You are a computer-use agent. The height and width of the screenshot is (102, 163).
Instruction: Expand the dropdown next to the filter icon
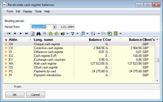pos(77,34)
